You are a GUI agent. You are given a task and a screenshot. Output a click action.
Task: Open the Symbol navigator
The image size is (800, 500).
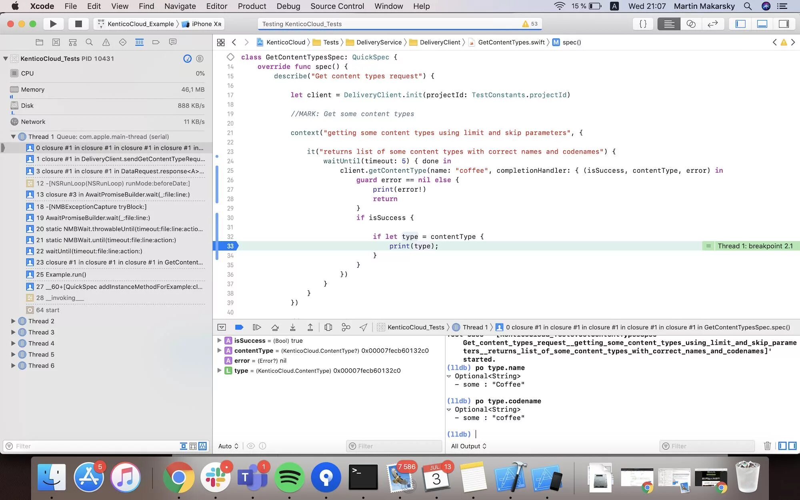[72, 42]
